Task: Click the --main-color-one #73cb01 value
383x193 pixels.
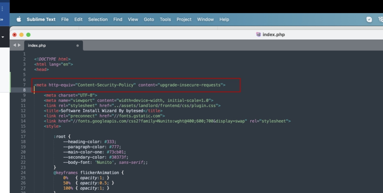Action: point(116,152)
